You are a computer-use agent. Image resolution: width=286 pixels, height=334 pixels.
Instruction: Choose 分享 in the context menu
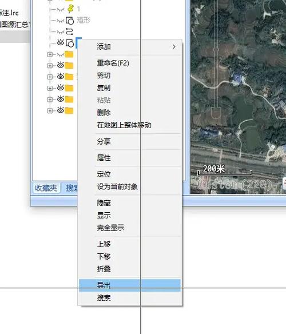[x=130, y=141]
